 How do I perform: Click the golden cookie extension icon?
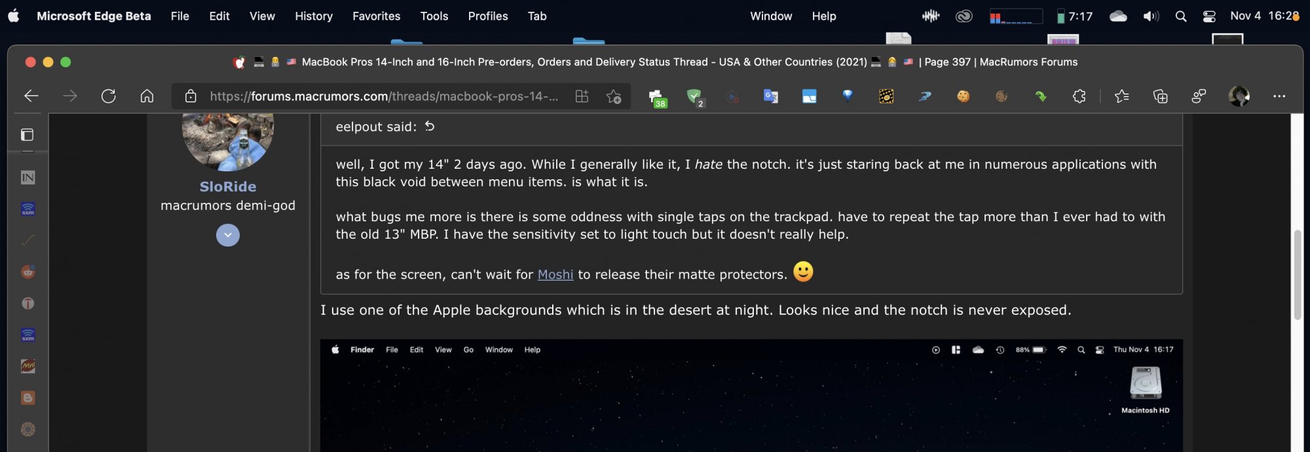click(x=963, y=96)
